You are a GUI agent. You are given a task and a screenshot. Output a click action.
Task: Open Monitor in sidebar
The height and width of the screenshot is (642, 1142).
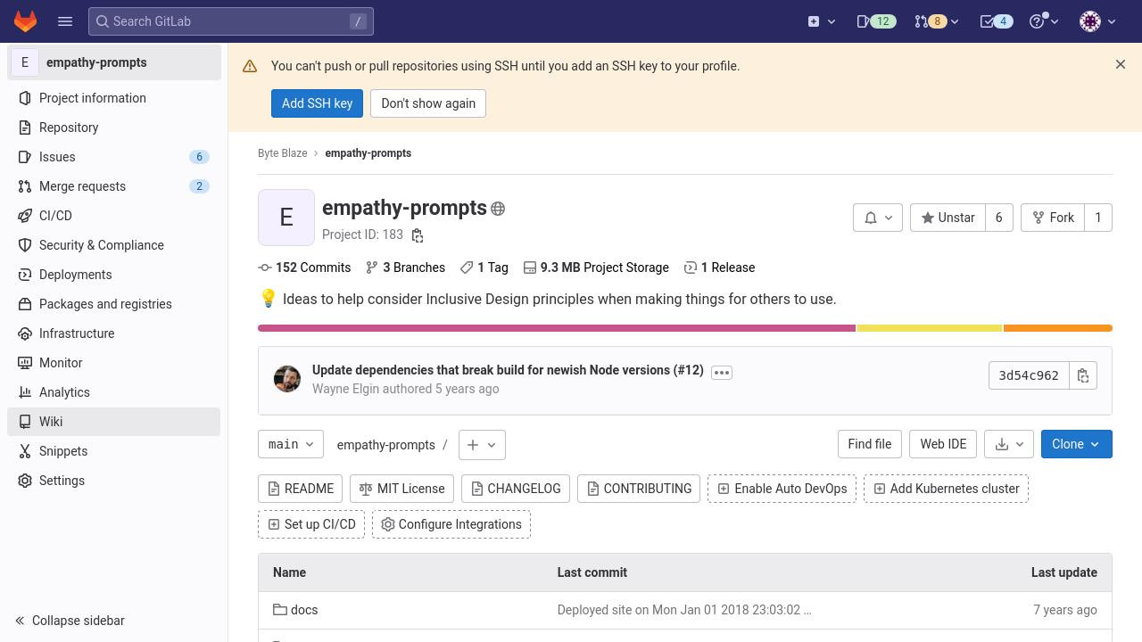coord(114,363)
